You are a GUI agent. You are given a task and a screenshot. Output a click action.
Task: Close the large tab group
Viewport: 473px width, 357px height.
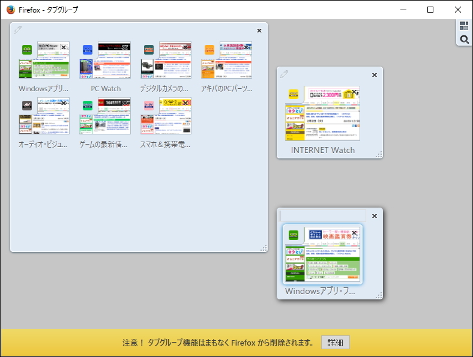(x=259, y=31)
